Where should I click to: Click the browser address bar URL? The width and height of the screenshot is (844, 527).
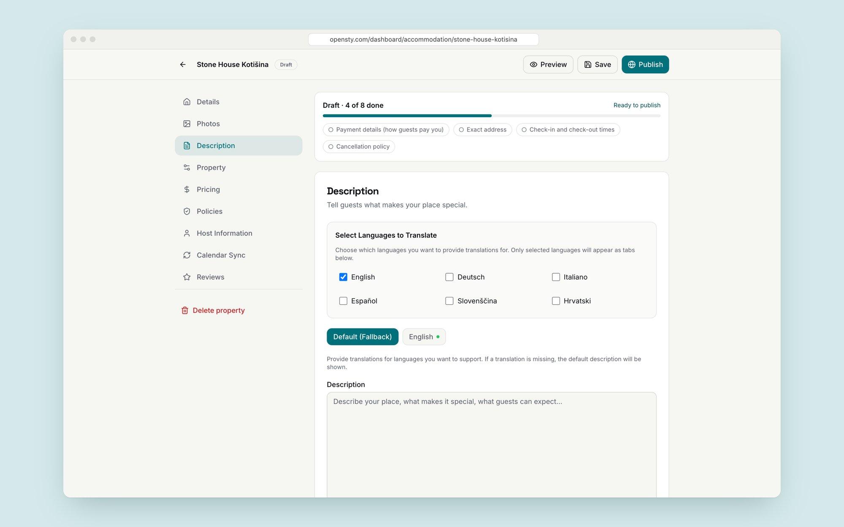[423, 40]
